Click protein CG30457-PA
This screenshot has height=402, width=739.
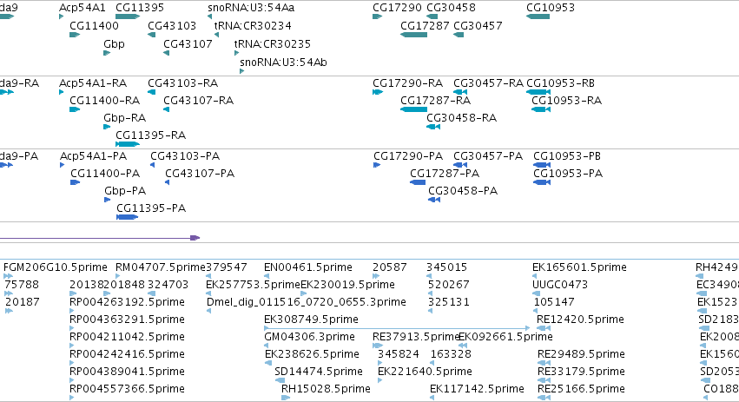coord(488,156)
